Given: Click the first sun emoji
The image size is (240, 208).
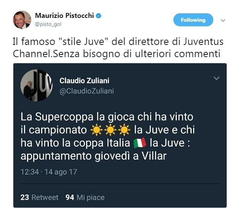Looking at the screenshot, I should [96, 130].
